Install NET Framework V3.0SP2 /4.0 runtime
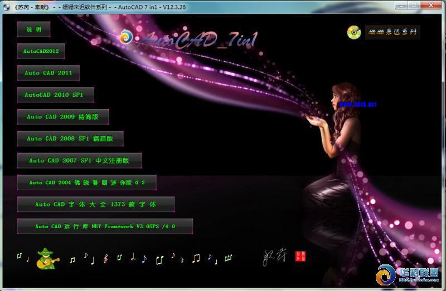The height and width of the screenshot is (291, 446). click(x=105, y=226)
